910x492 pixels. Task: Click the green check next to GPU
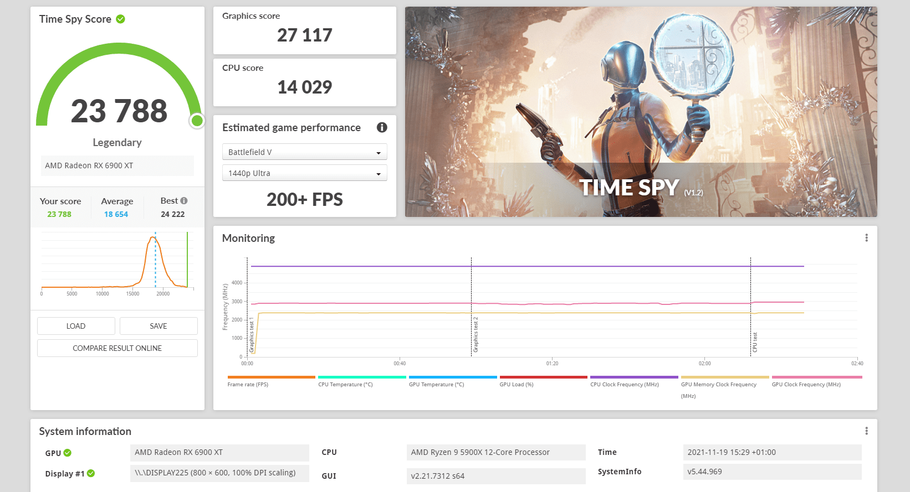coord(68,453)
